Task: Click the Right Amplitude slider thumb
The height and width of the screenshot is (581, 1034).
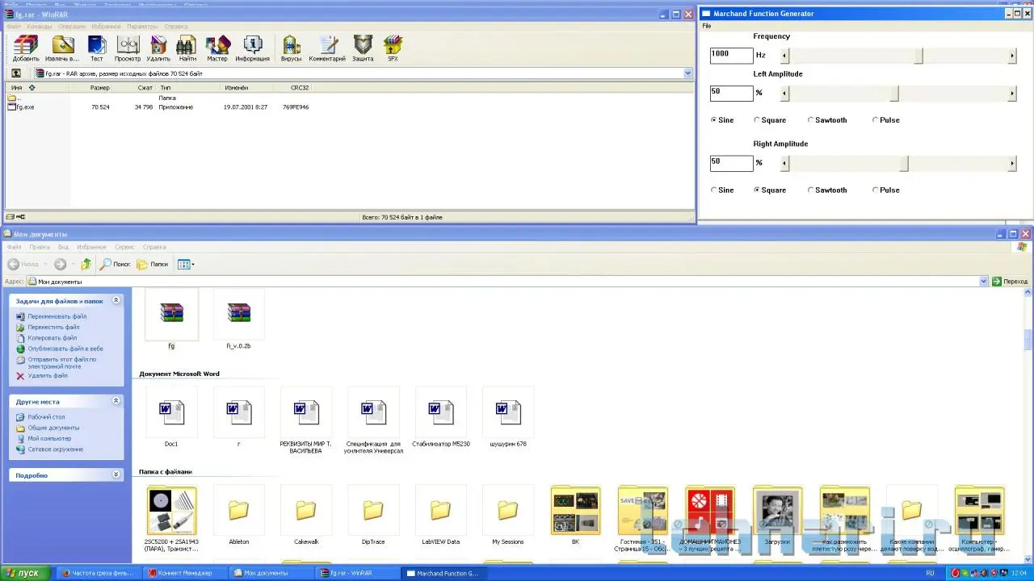Action: (x=904, y=164)
